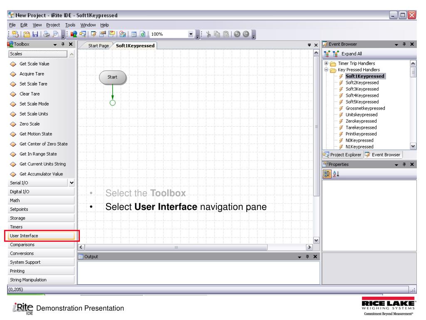Screen dimensions: 426x320
Task: Click the Copy toolbar icon
Action: [x=217, y=34]
